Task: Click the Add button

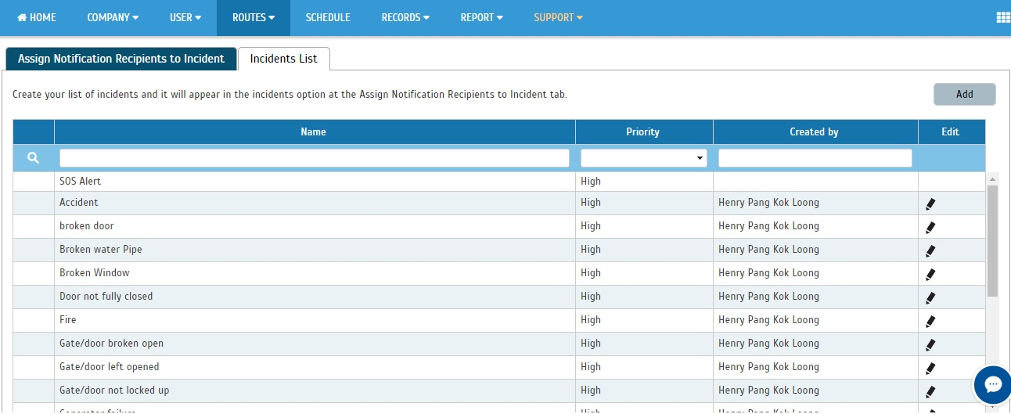Action: coord(965,94)
